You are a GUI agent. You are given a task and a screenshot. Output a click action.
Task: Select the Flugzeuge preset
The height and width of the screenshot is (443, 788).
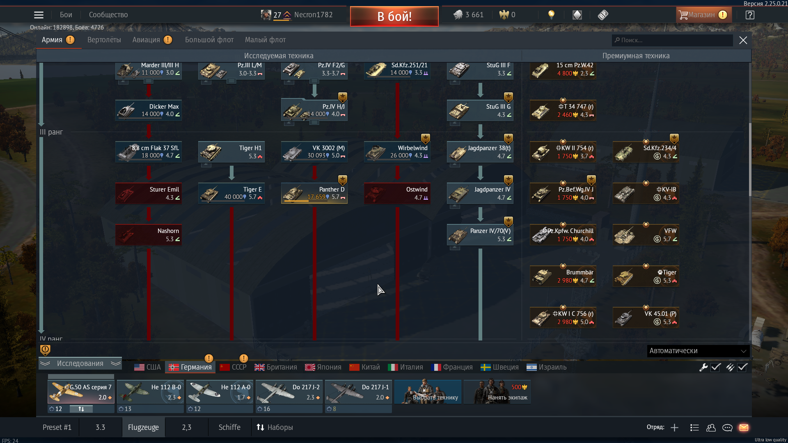click(x=143, y=427)
